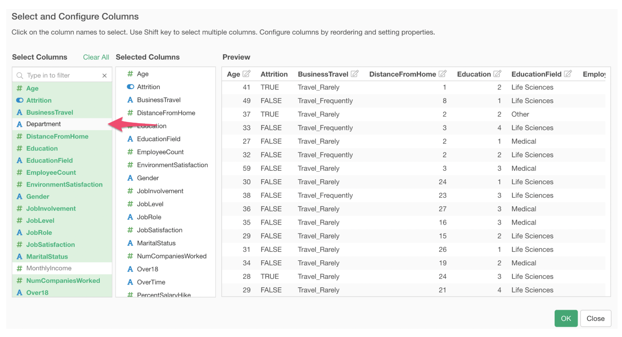622x337 pixels.
Task: Click the hash icon beside NumCompaniesWorked in Select Columns
Action: 20,281
